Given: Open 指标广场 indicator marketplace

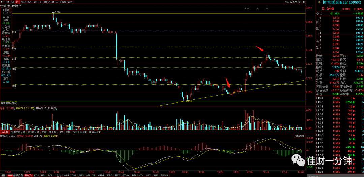Looking at the screenshot, I should pos(18,175).
